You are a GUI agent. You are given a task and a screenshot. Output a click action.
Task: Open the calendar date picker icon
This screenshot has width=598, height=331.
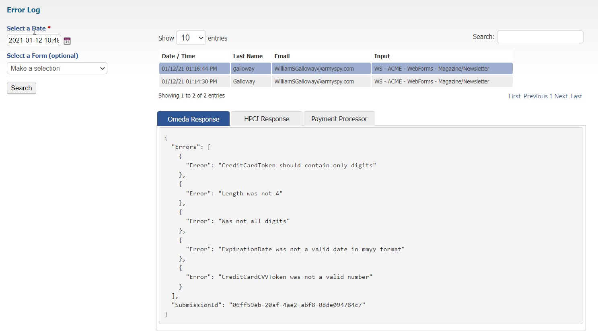[67, 41]
